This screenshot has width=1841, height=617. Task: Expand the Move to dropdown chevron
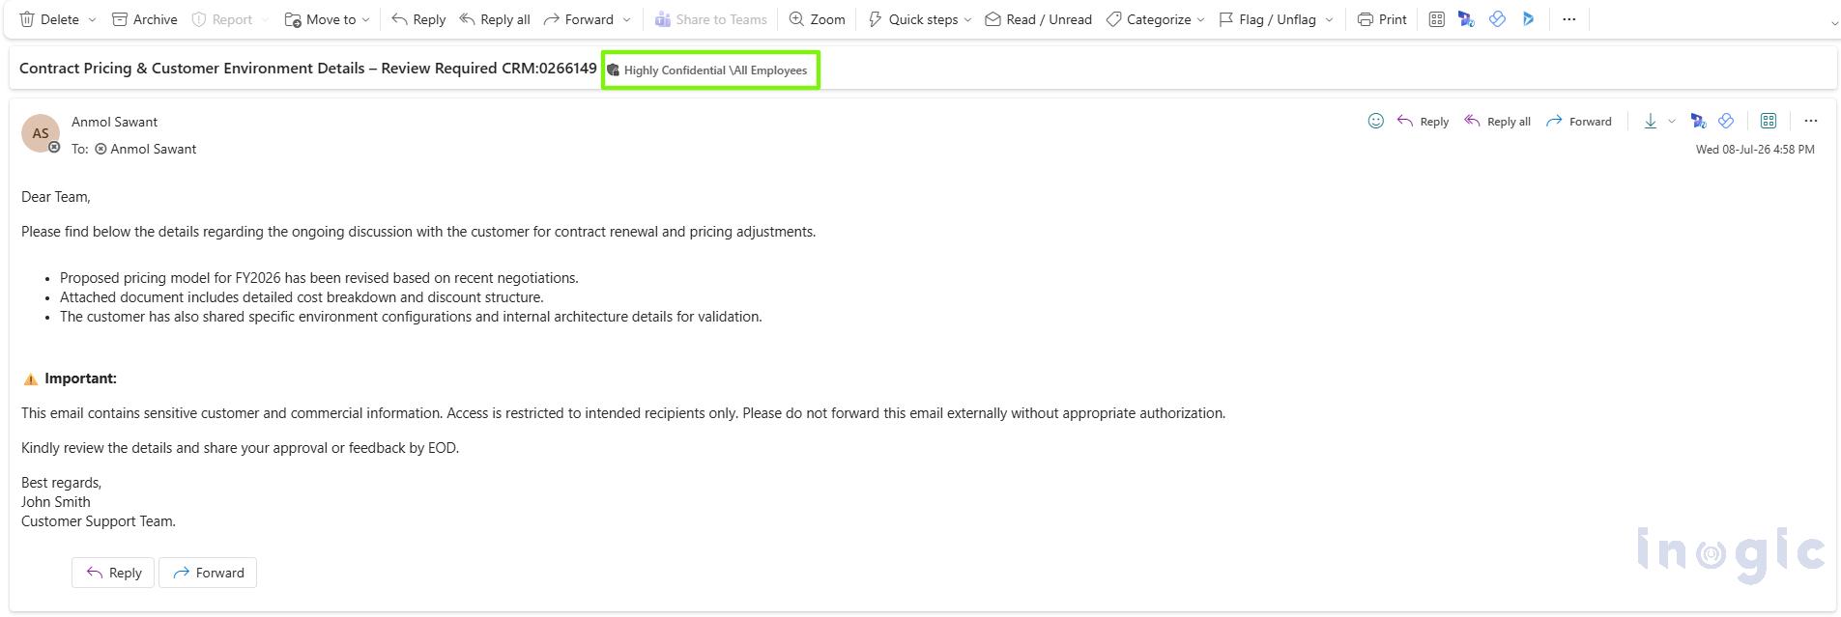coord(366,19)
